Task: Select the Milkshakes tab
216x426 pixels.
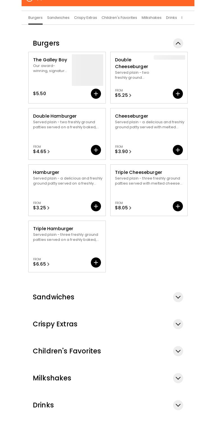Action: (151, 18)
